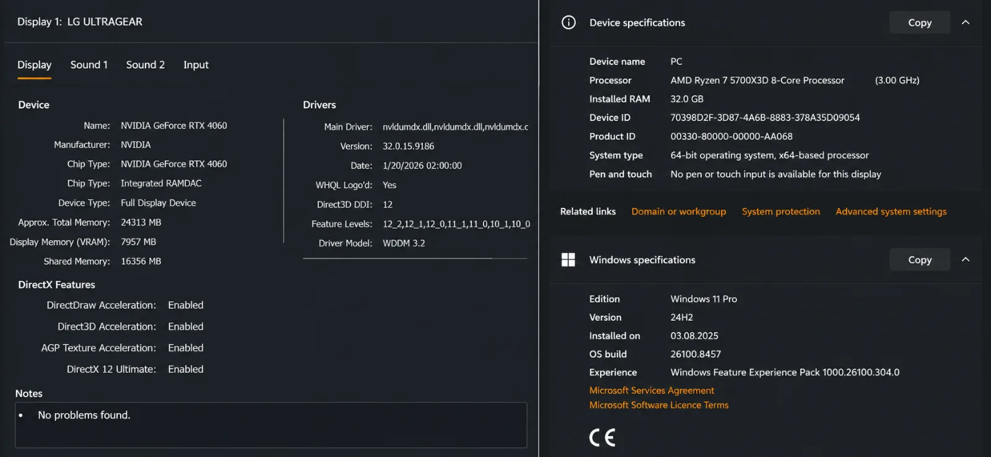991x457 pixels.
Task: Select the 'No pen or touch input' value
Action: [x=775, y=175]
